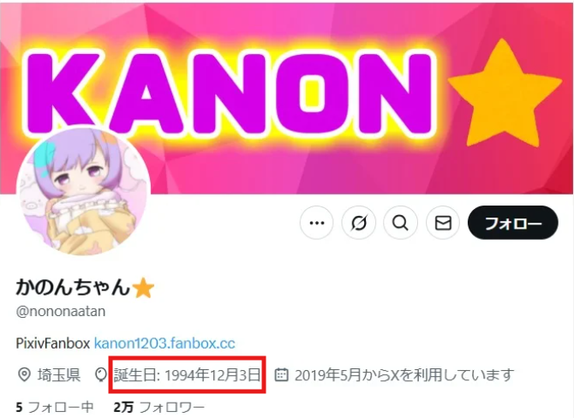Click the calendar joined-date icon

click(x=281, y=375)
